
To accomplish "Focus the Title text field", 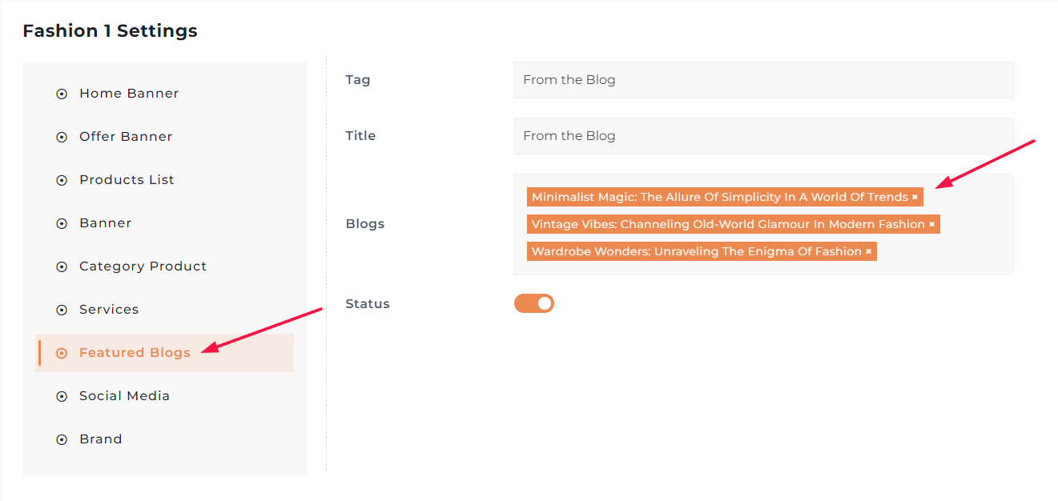I will 763,136.
